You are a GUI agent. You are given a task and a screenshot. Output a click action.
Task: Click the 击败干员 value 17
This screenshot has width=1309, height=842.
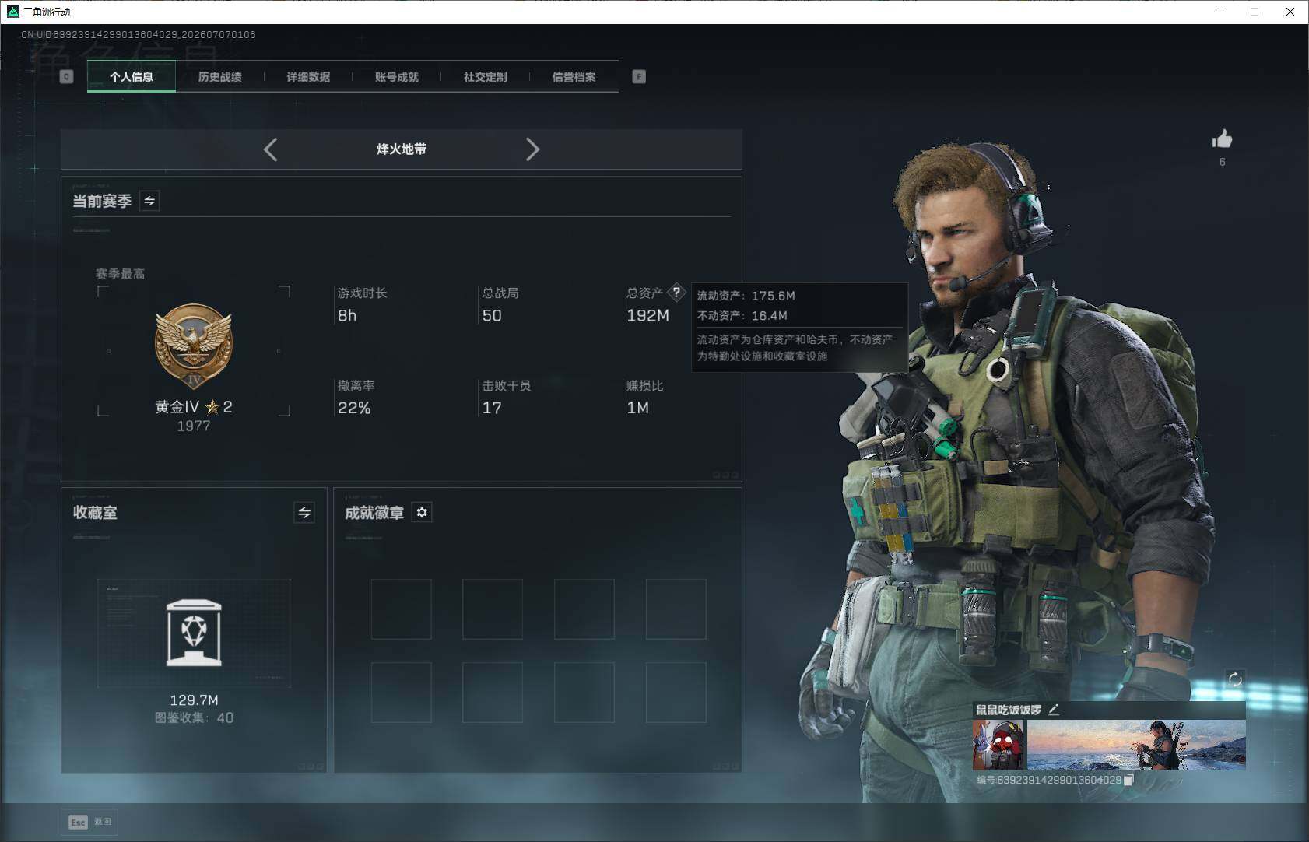pyautogui.click(x=492, y=408)
